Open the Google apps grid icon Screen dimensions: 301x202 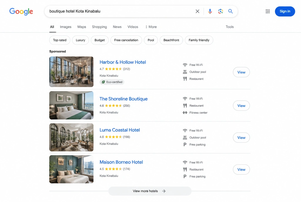pyautogui.click(x=267, y=11)
